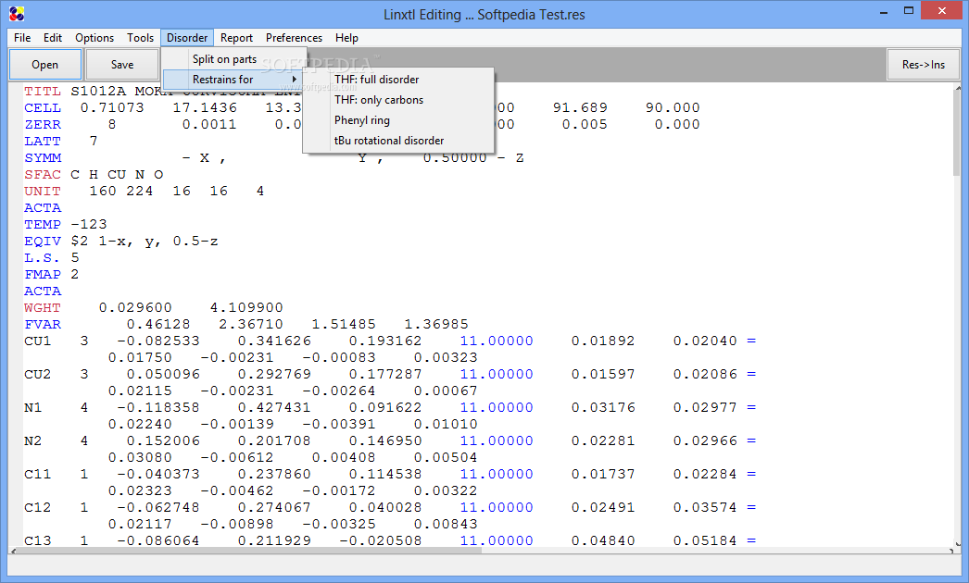Click the vertical scrollbar up arrow
Viewport: 969px width, 583px height.
pos(958,88)
